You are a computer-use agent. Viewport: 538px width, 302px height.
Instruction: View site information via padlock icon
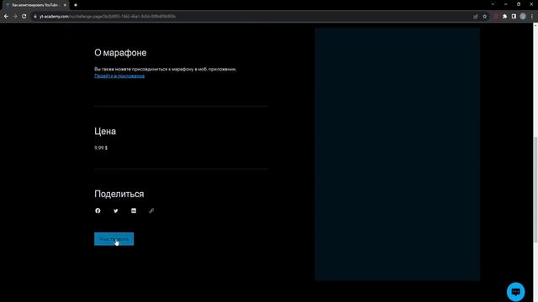(35, 17)
